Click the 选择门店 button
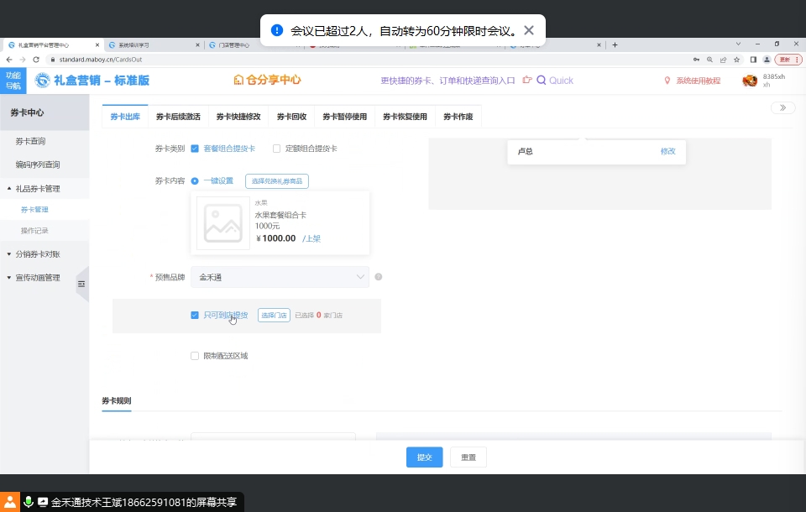The height and width of the screenshot is (512, 806). [x=274, y=316]
